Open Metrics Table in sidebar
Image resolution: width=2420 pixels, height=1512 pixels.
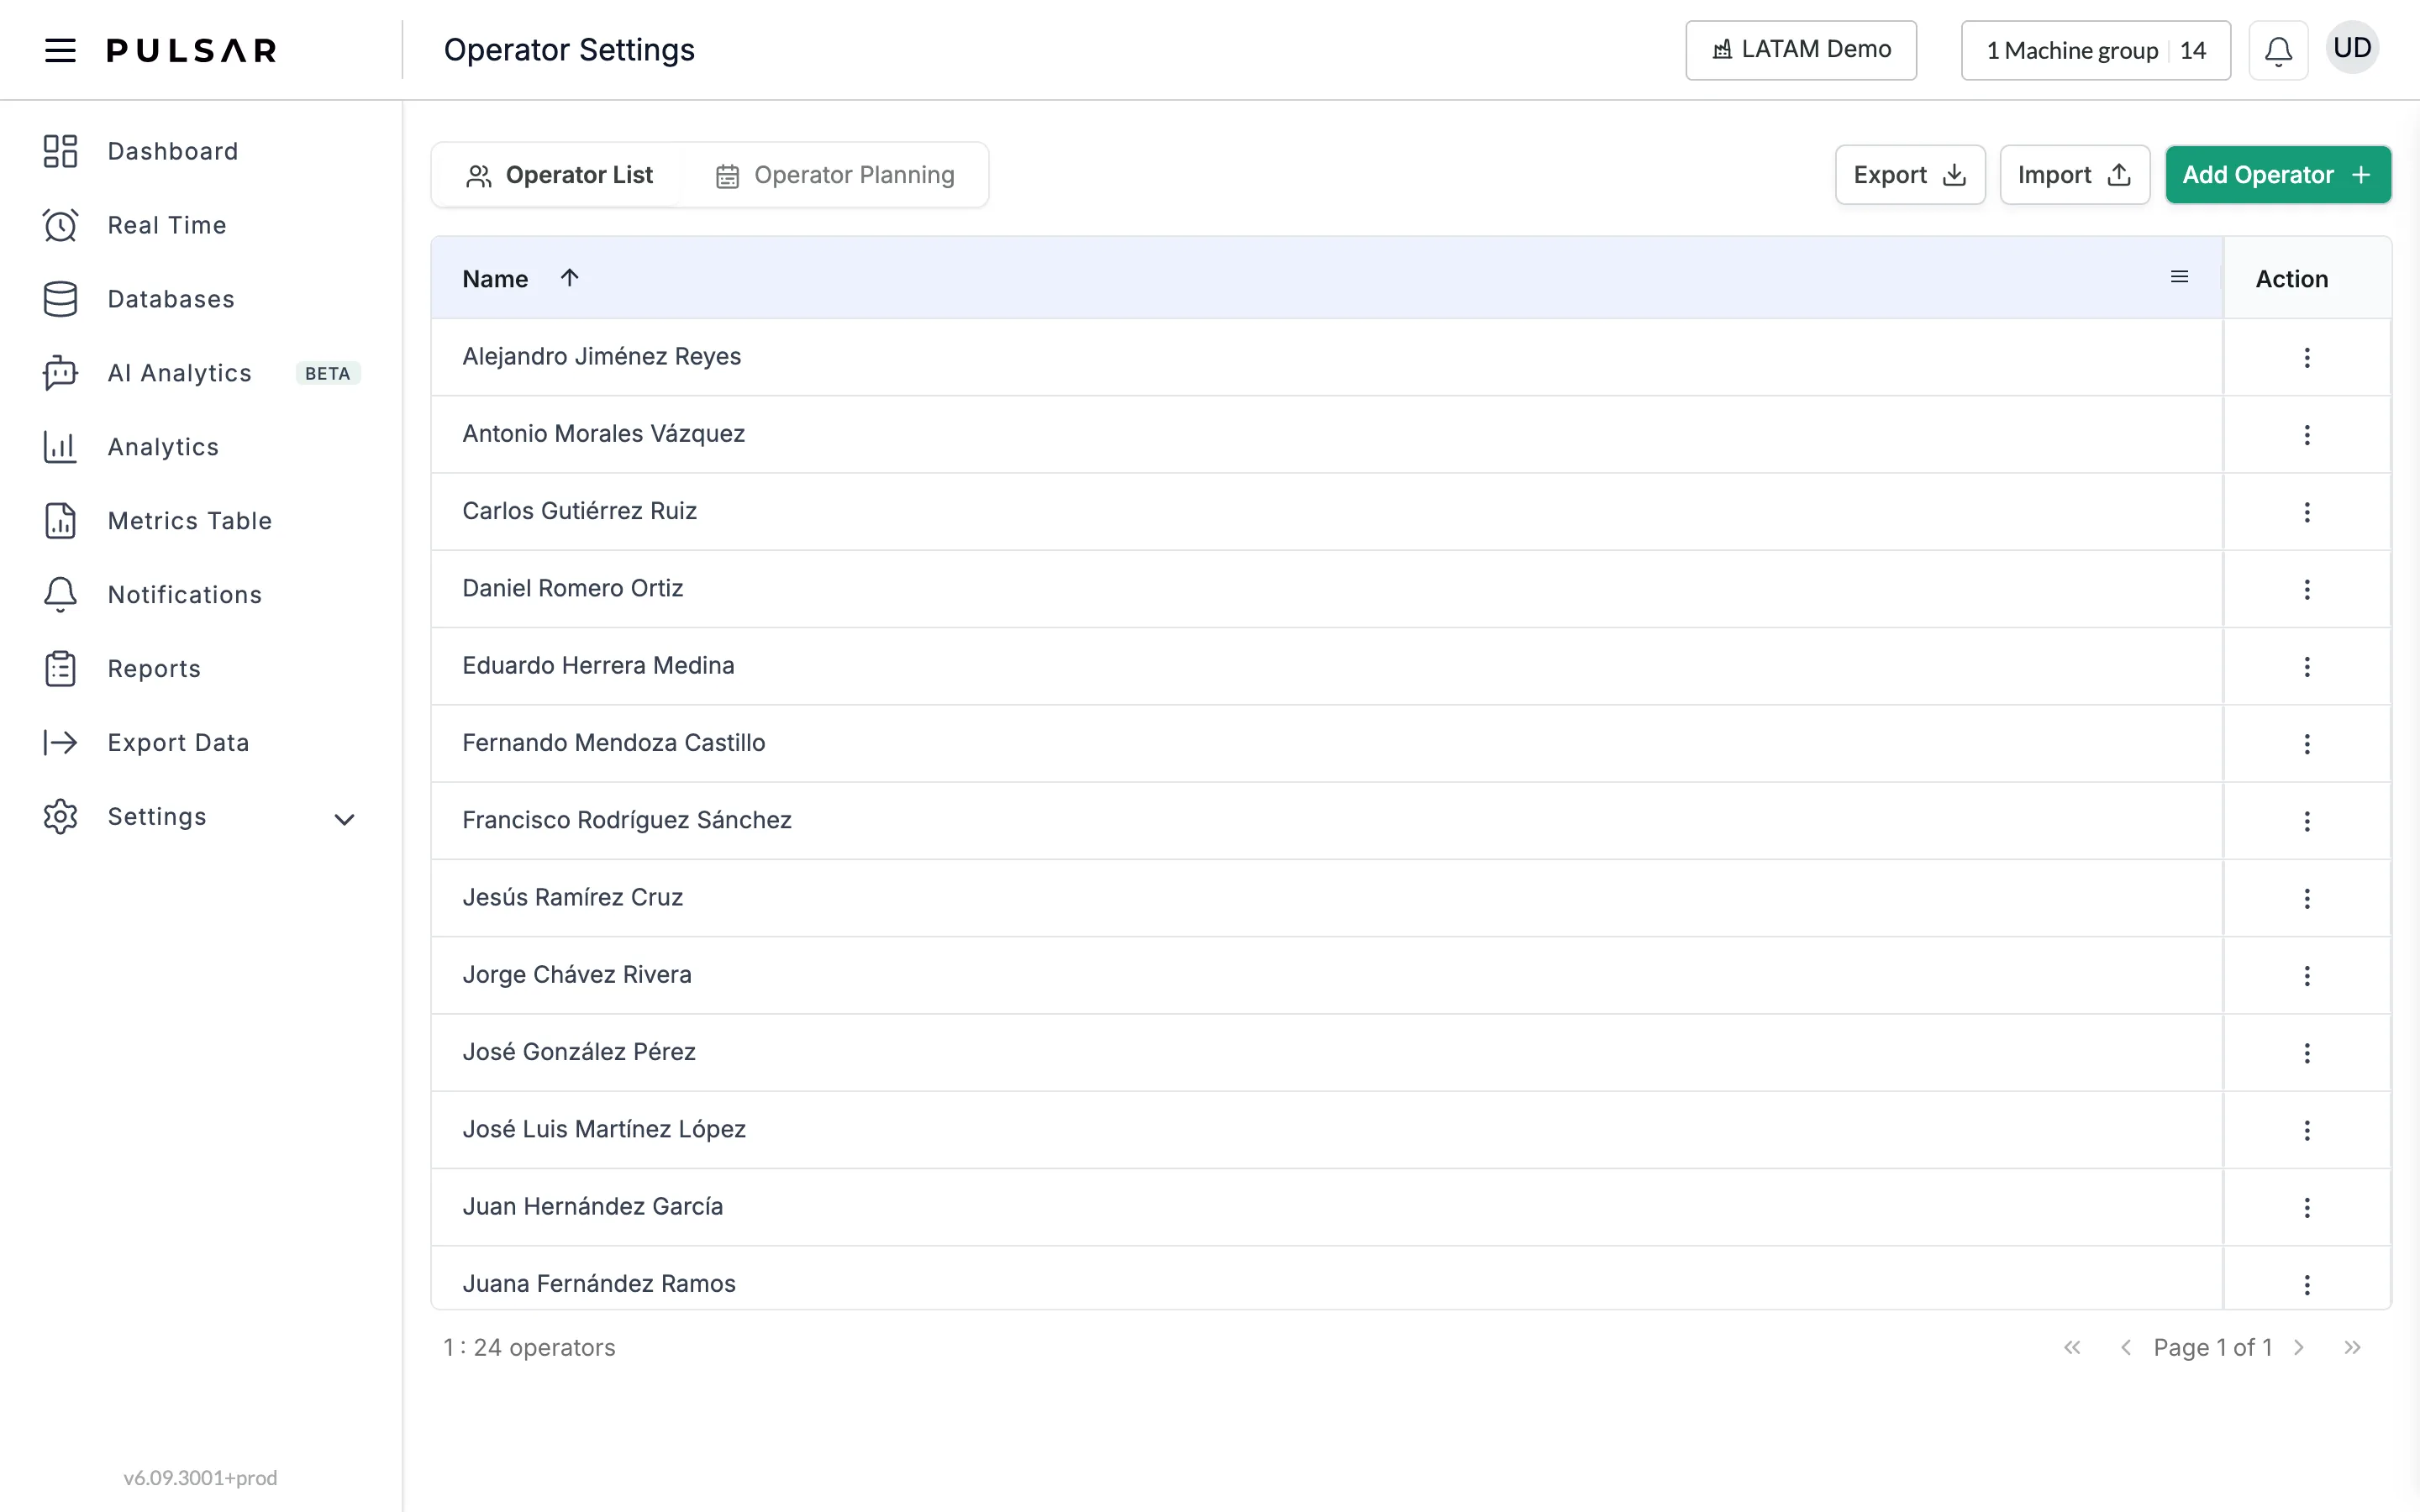[x=158, y=521]
